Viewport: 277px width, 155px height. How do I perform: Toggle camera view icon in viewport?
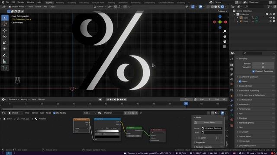tap(225, 42)
